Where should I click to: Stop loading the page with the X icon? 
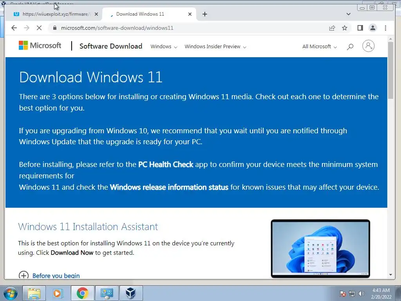39,28
